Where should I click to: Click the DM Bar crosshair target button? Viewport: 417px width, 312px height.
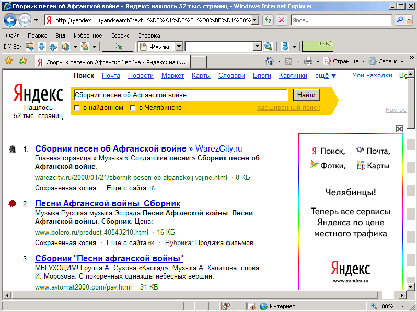pyautogui.click(x=118, y=47)
